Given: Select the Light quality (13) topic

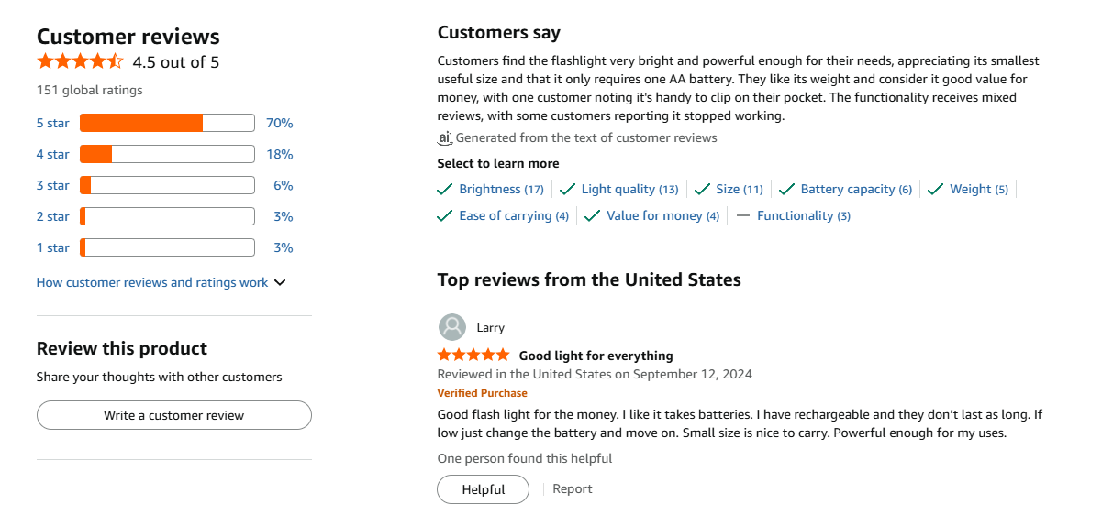Looking at the screenshot, I should click(629, 190).
